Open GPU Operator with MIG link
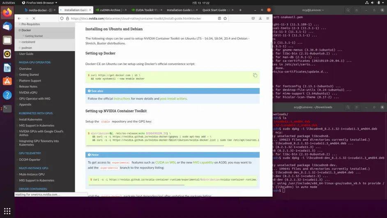This screenshot has width=387, height=218. pos(35,99)
